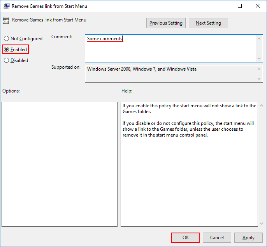Image resolution: width=267 pixels, height=247 pixels.
Task: Click inside the empty Options pane
Action: point(60,164)
